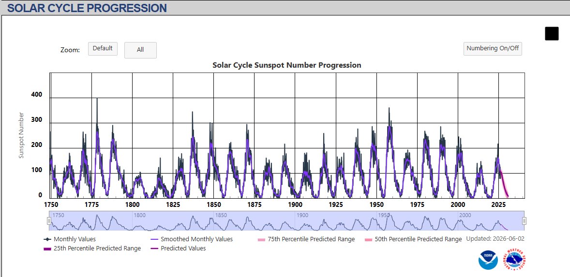
Task: Click the 1775 x-axis label
Action: point(91,204)
